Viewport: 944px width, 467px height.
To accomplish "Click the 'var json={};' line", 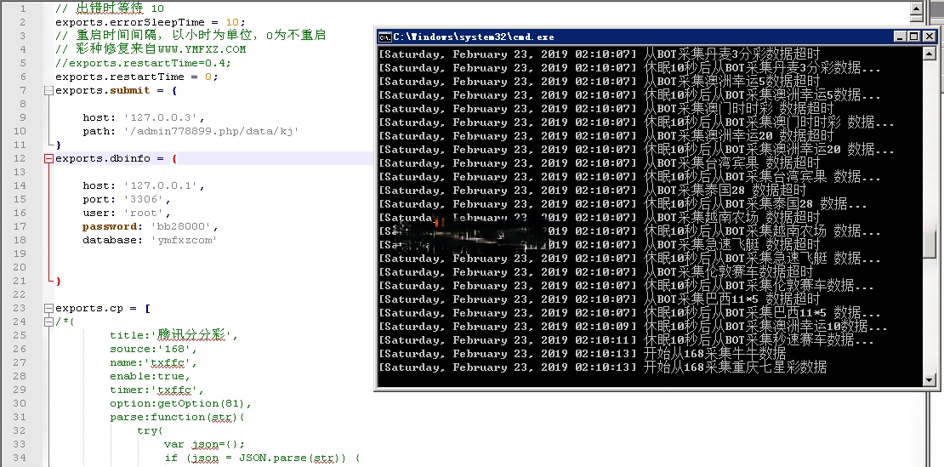I will [x=204, y=444].
